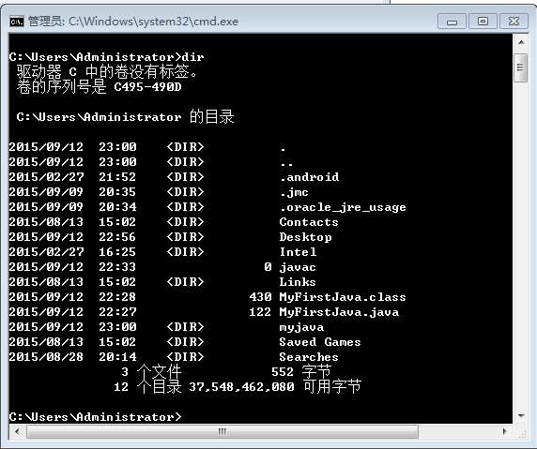Viewport: 537px width, 449px height.
Task: Click the '.jmc' directory entry
Action: (x=294, y=192)
